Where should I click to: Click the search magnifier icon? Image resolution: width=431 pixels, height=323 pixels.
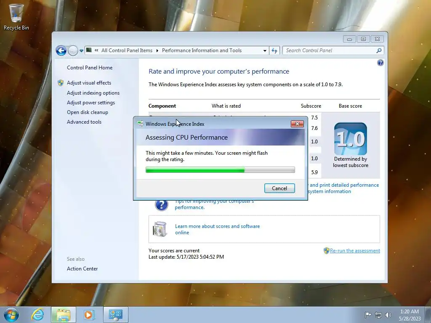[x=379, y=50]
